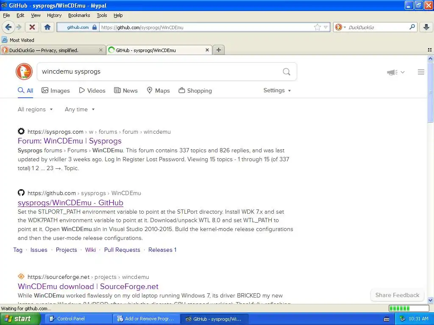The width and height of the screenshot is (434, 325).
Task: Open sysprogs/WinCDEmu - GitHub result
Action: pos(71,203)
